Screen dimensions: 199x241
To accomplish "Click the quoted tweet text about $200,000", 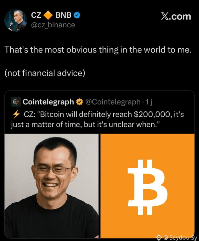I will tap(97, 120).
